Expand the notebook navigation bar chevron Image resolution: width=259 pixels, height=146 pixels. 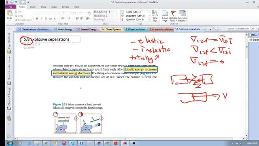(9, 29)
